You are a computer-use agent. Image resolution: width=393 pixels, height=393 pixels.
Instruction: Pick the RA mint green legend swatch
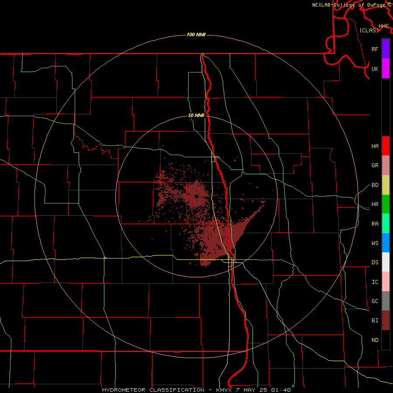[x=386, y=224]
